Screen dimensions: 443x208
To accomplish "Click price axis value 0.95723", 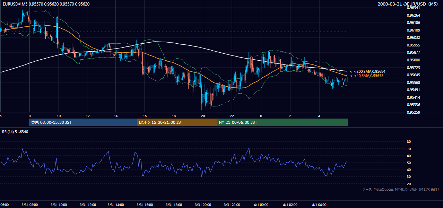I will [x=413, y=68].
